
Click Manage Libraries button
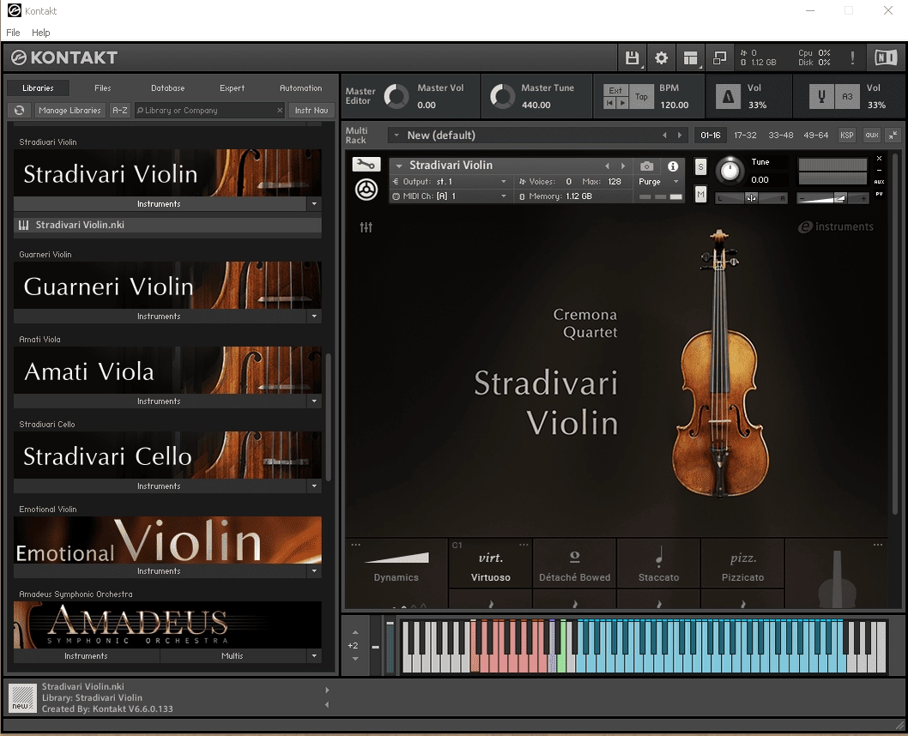(70, 110)
